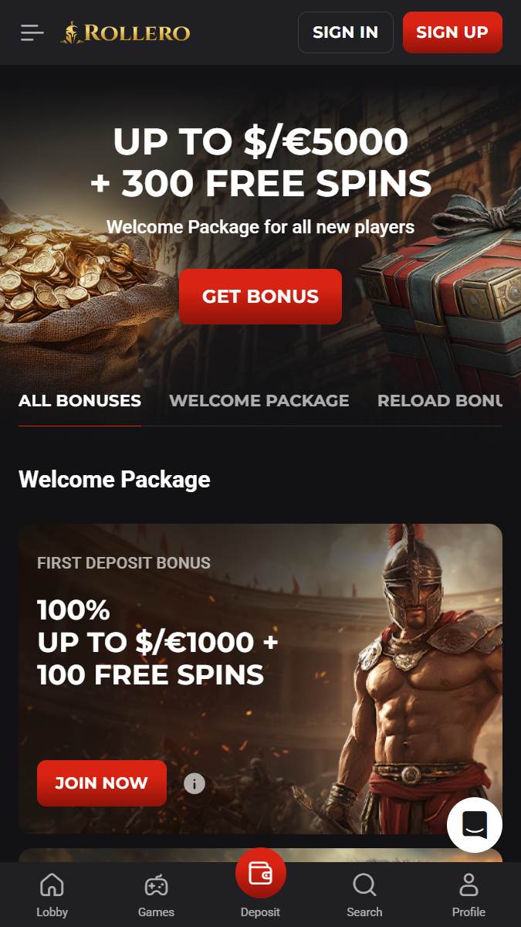Switch to the RELOAD BONUS tab

[x=440, y=401]
